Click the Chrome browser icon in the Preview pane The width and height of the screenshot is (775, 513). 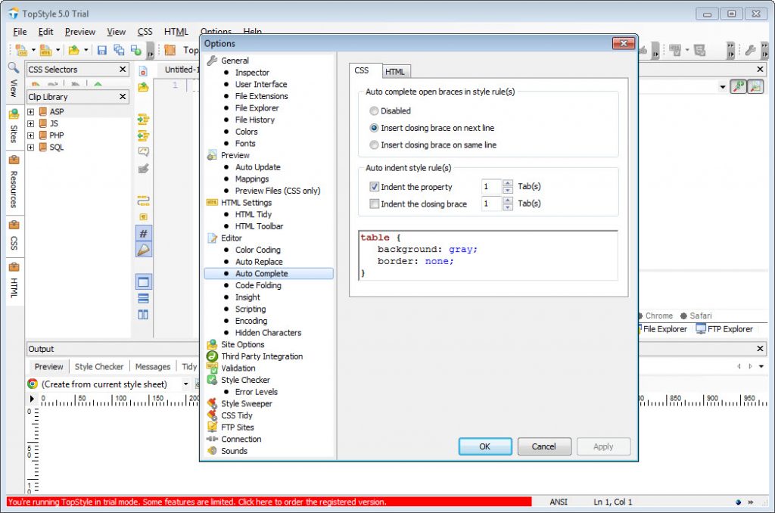[33, 384]
